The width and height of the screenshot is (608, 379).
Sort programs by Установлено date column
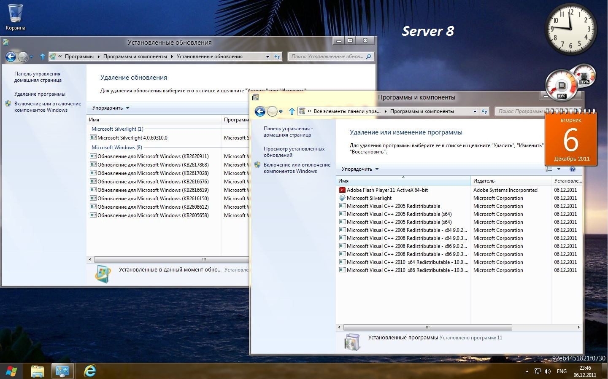coord(567,181)
